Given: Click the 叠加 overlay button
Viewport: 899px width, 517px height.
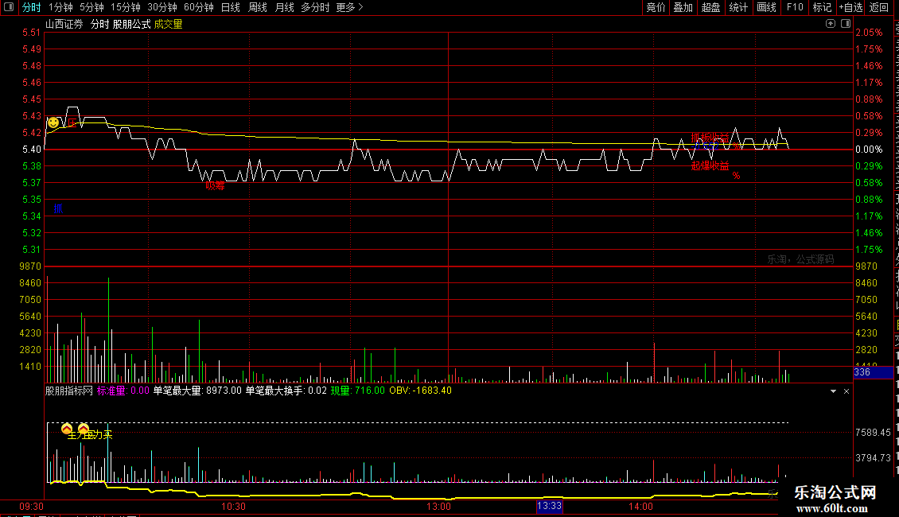Looking at the screenshot, I should 683,7.
